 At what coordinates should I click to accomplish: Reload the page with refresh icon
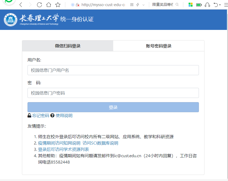39,5
